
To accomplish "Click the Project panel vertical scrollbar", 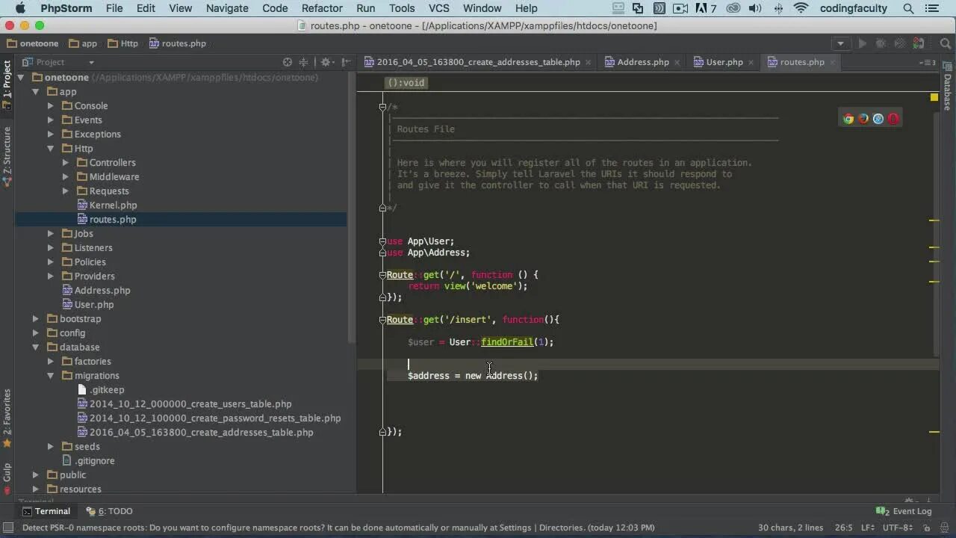I will [352, 208].
